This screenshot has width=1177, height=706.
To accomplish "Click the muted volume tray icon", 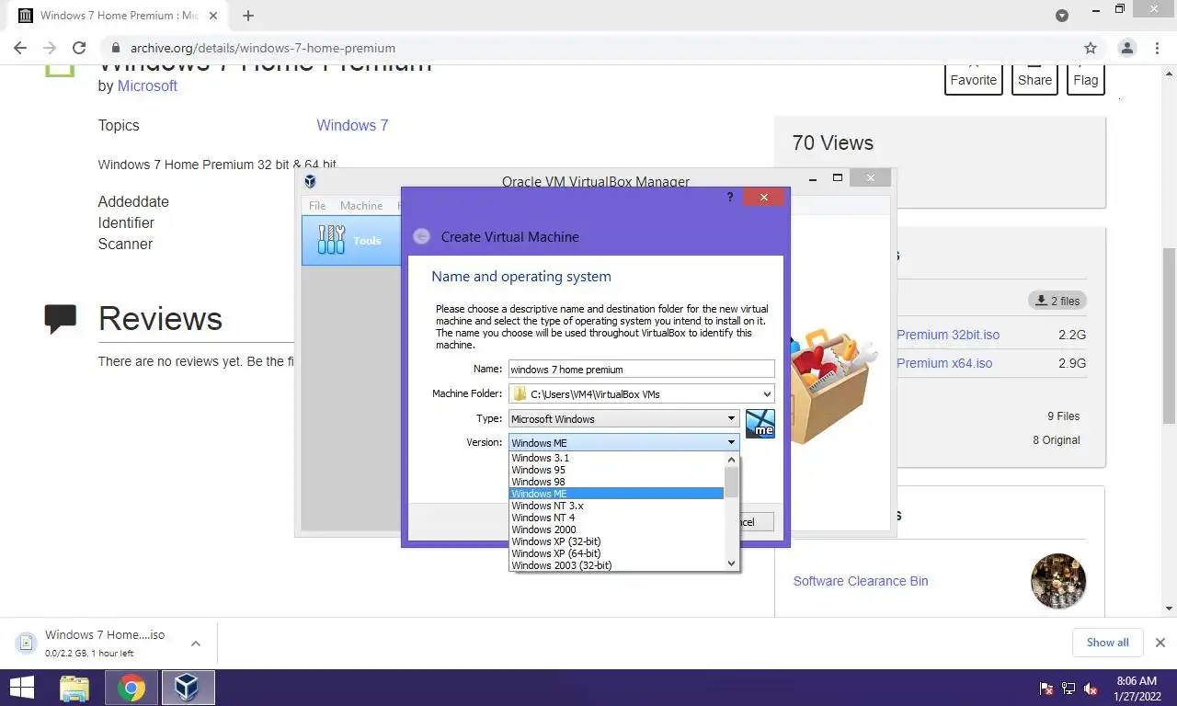I will click(x=1091, y=689).
